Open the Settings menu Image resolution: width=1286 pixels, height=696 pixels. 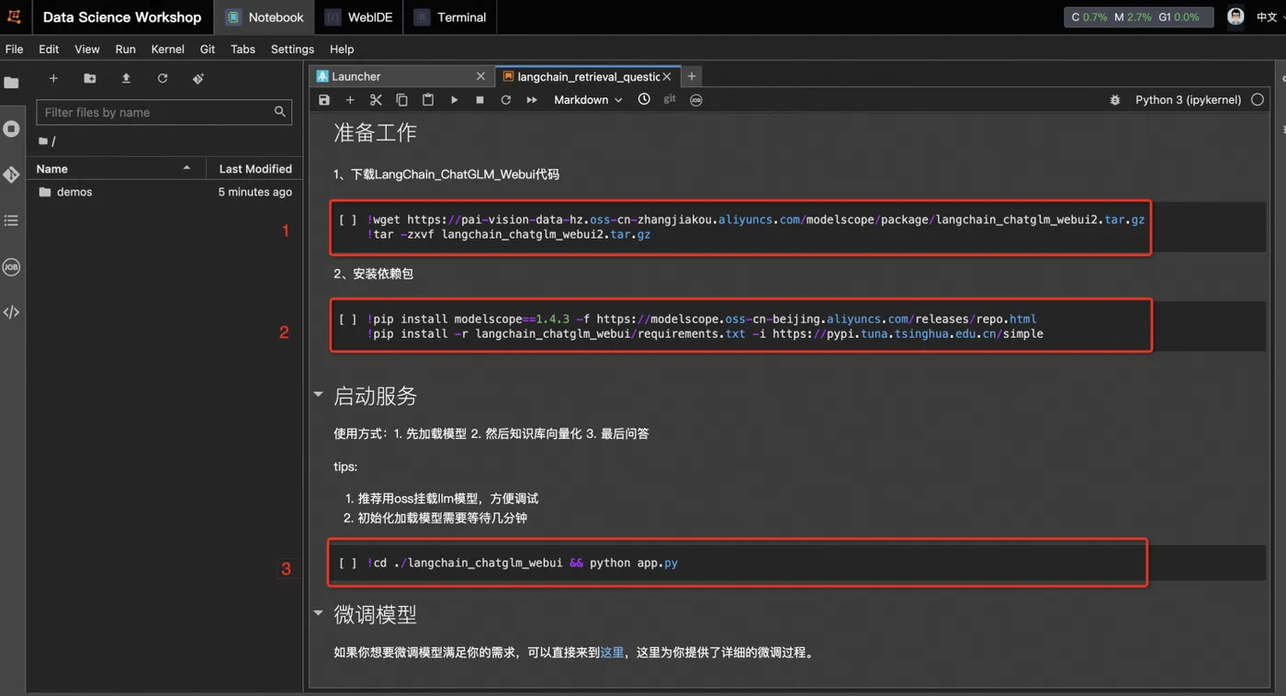[292, 49]
